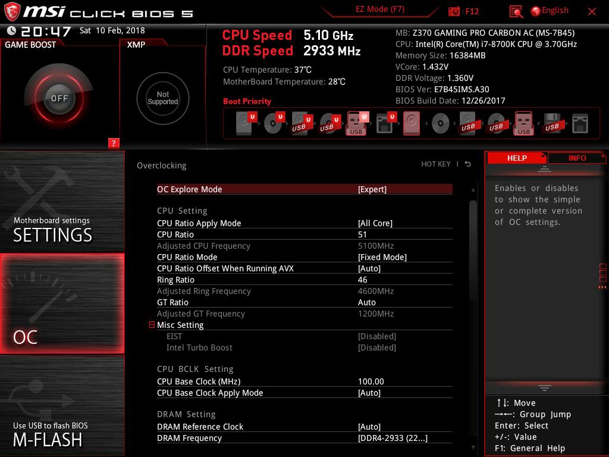Image resolution: width=609 pixels, height=457 pixels.
Task: Select the Ring Ratio value 46
Action: click(x=362, y=280)
